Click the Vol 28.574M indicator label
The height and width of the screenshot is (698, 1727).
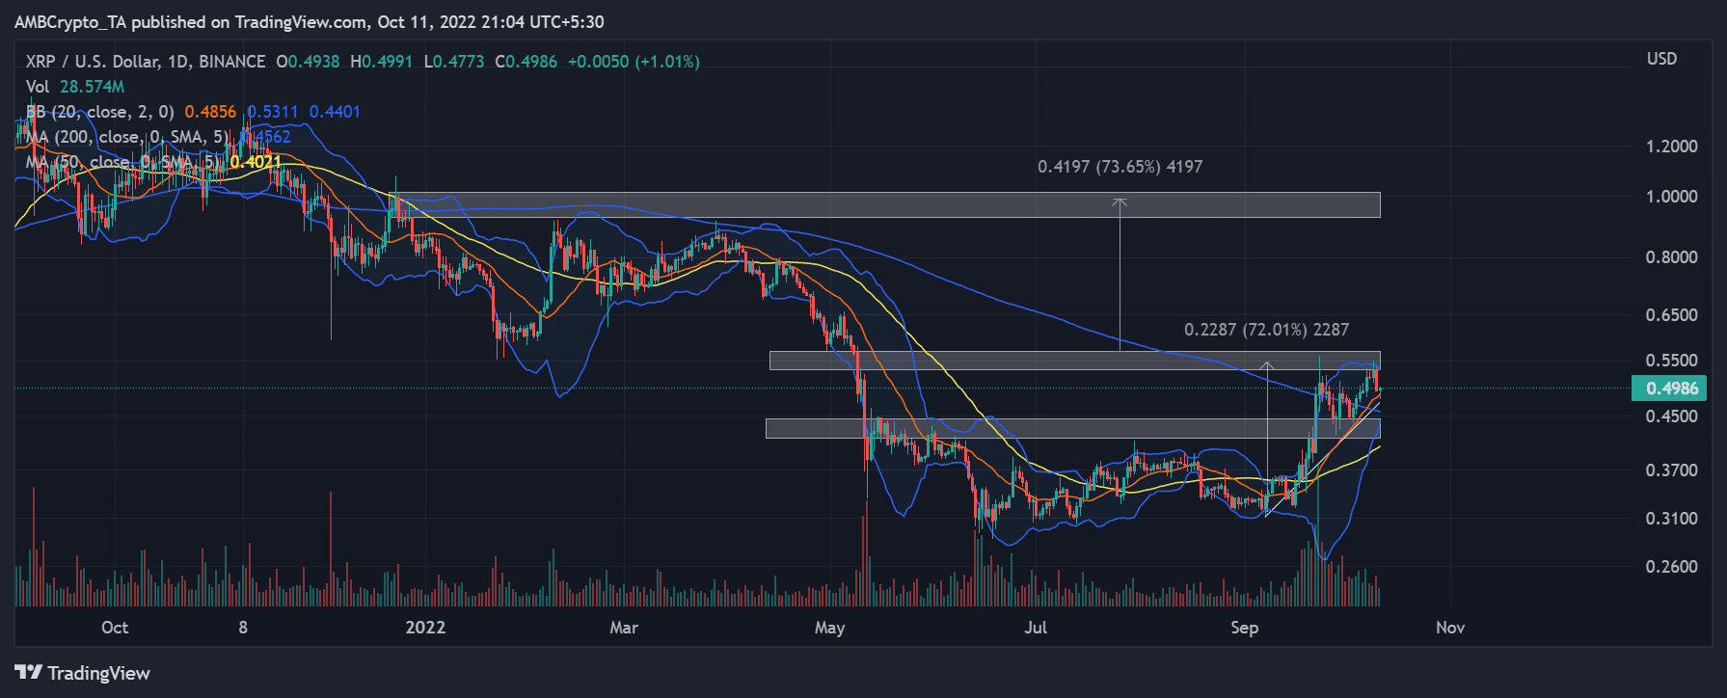click(x=75, y=87)
